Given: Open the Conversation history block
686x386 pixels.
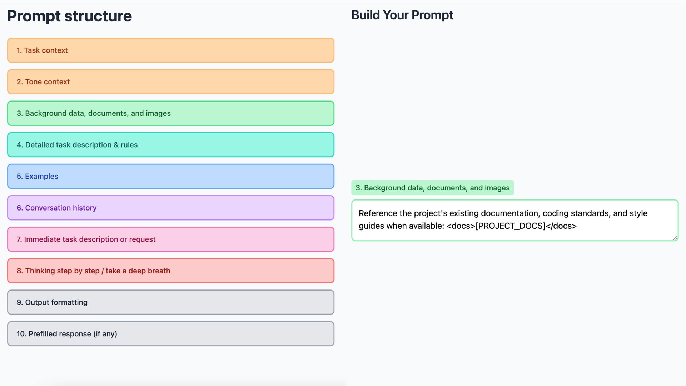Looking at the screenshot, I should tap(171, 208).
